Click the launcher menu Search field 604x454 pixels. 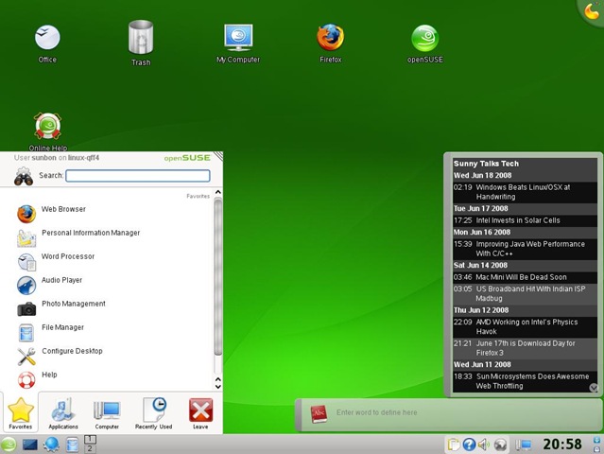click(x=138, y=176)
